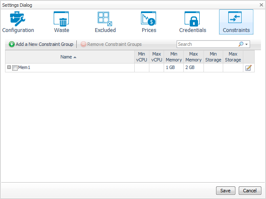This screenshot has width=266, height=199.
Task: Click the magnifier search icon
Action: (241, 44)
